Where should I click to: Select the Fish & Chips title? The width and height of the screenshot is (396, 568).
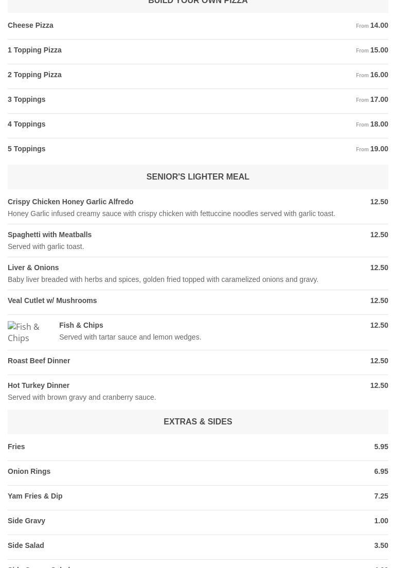click(81, 325)
